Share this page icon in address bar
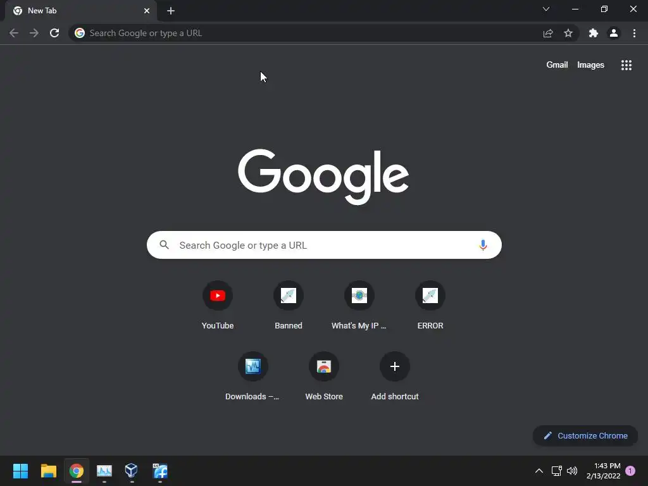648x486 pixels. [548, 33]
